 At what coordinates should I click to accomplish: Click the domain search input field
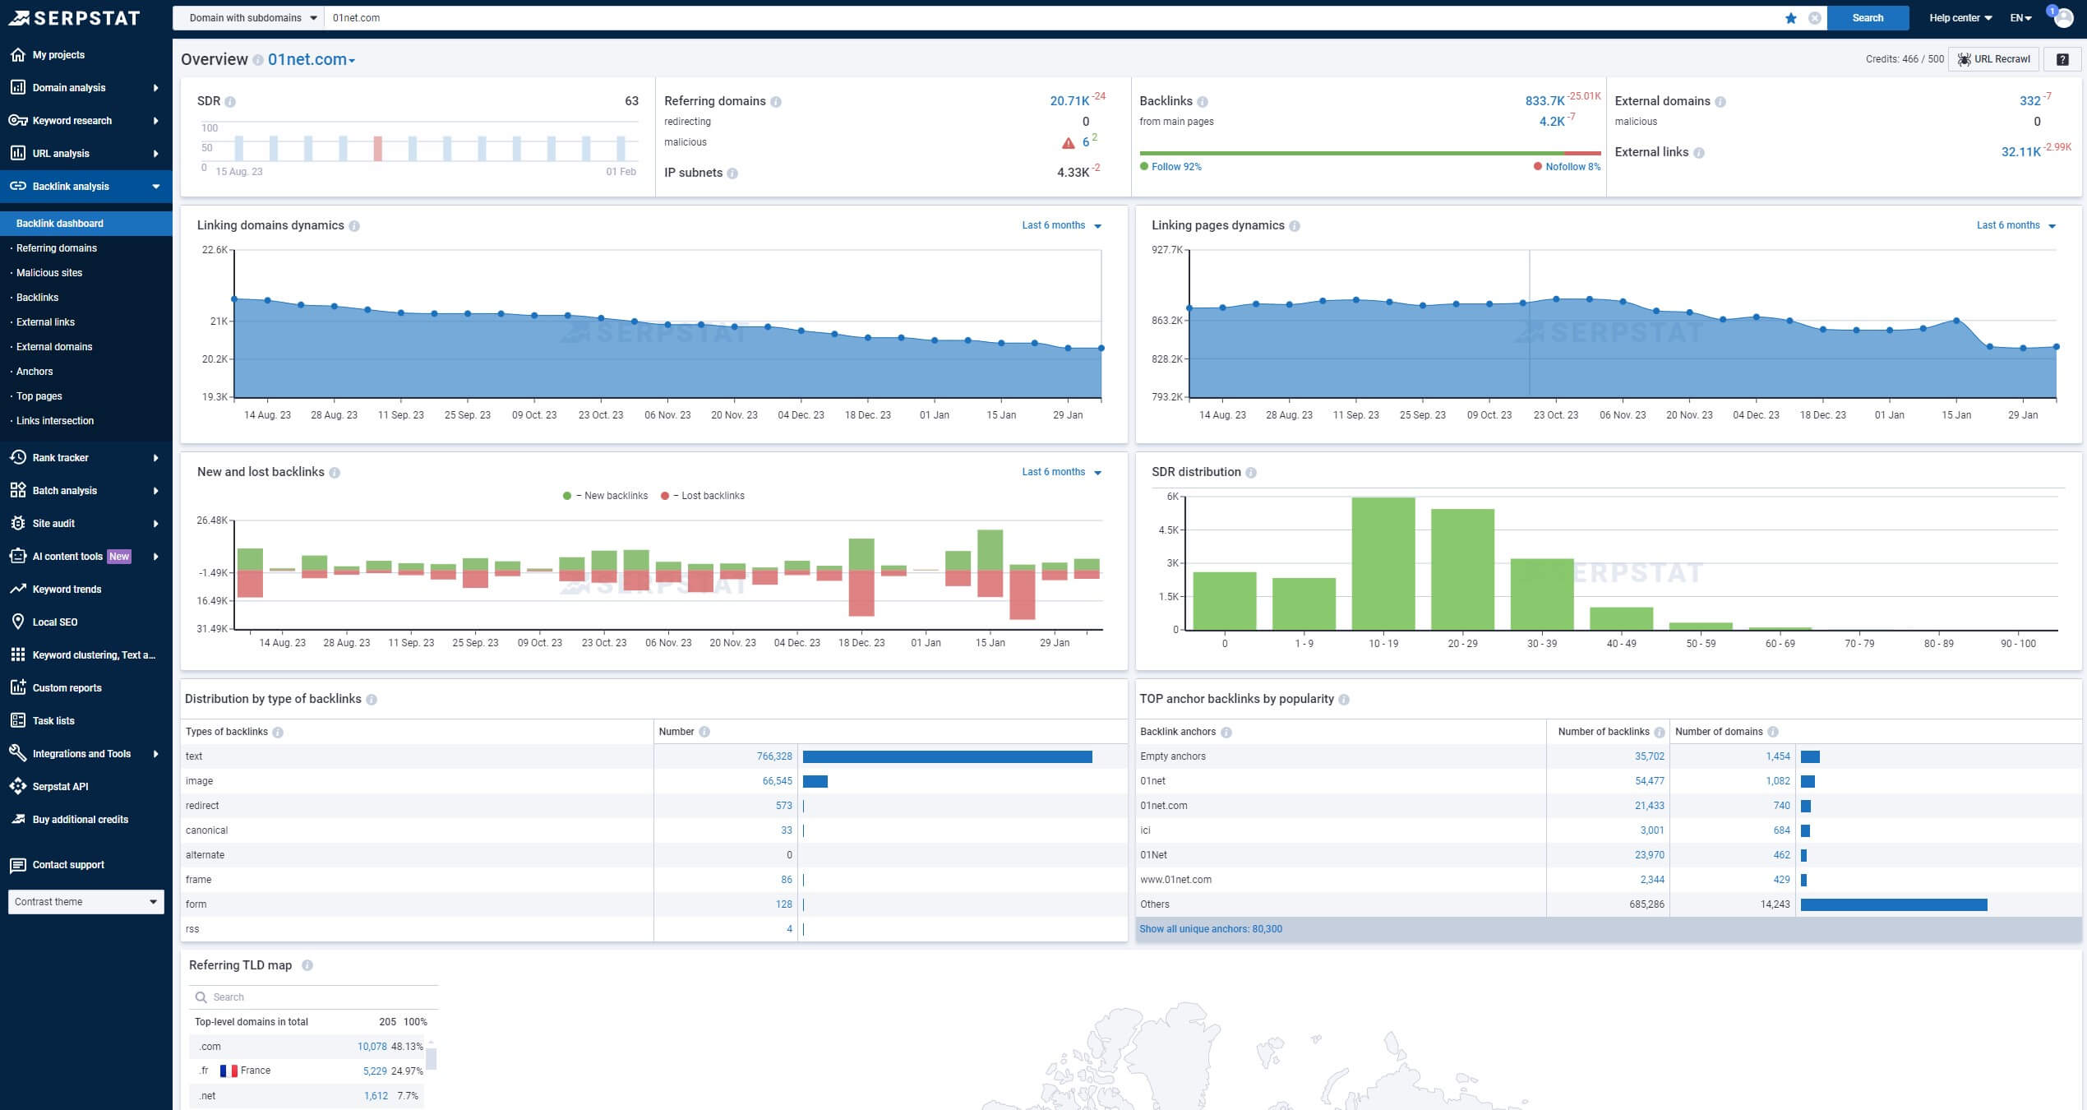(x=1052, y=18)
